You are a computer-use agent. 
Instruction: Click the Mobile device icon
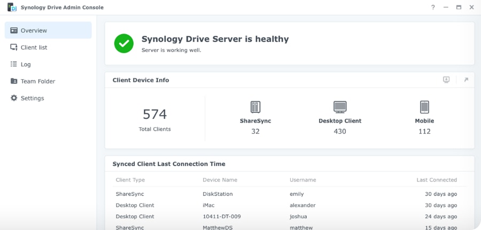click(424, 107)
